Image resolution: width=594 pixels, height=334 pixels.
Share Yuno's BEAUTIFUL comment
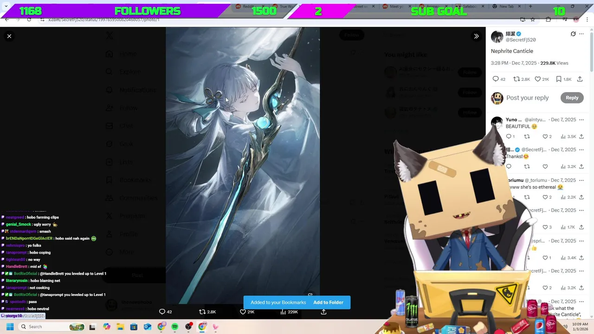tap(581, 136)
